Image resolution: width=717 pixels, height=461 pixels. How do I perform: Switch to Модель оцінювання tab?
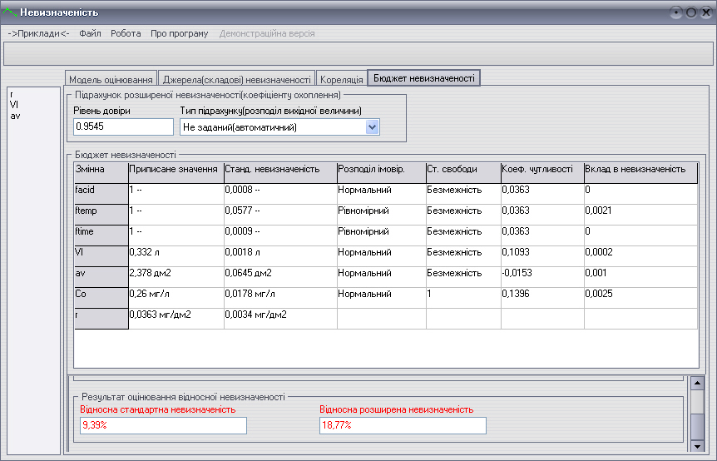pyautogui.click(x=111, y=79)
